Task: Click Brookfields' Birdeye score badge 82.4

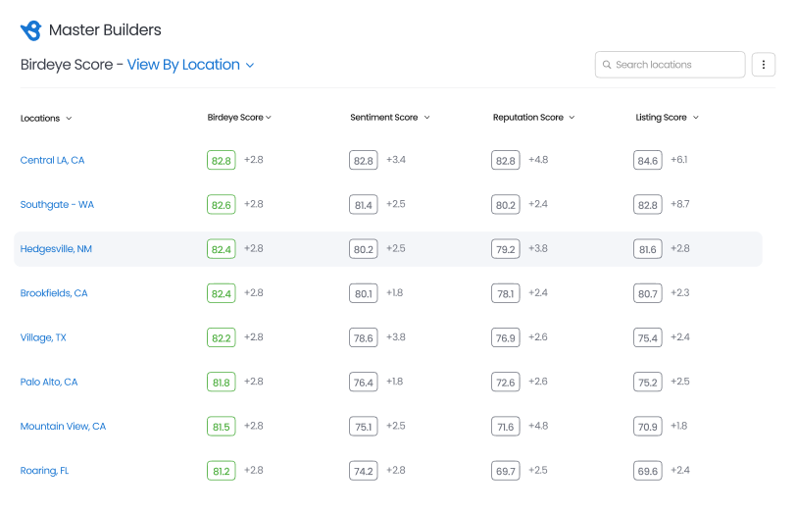Action: (x=222, y=293)
